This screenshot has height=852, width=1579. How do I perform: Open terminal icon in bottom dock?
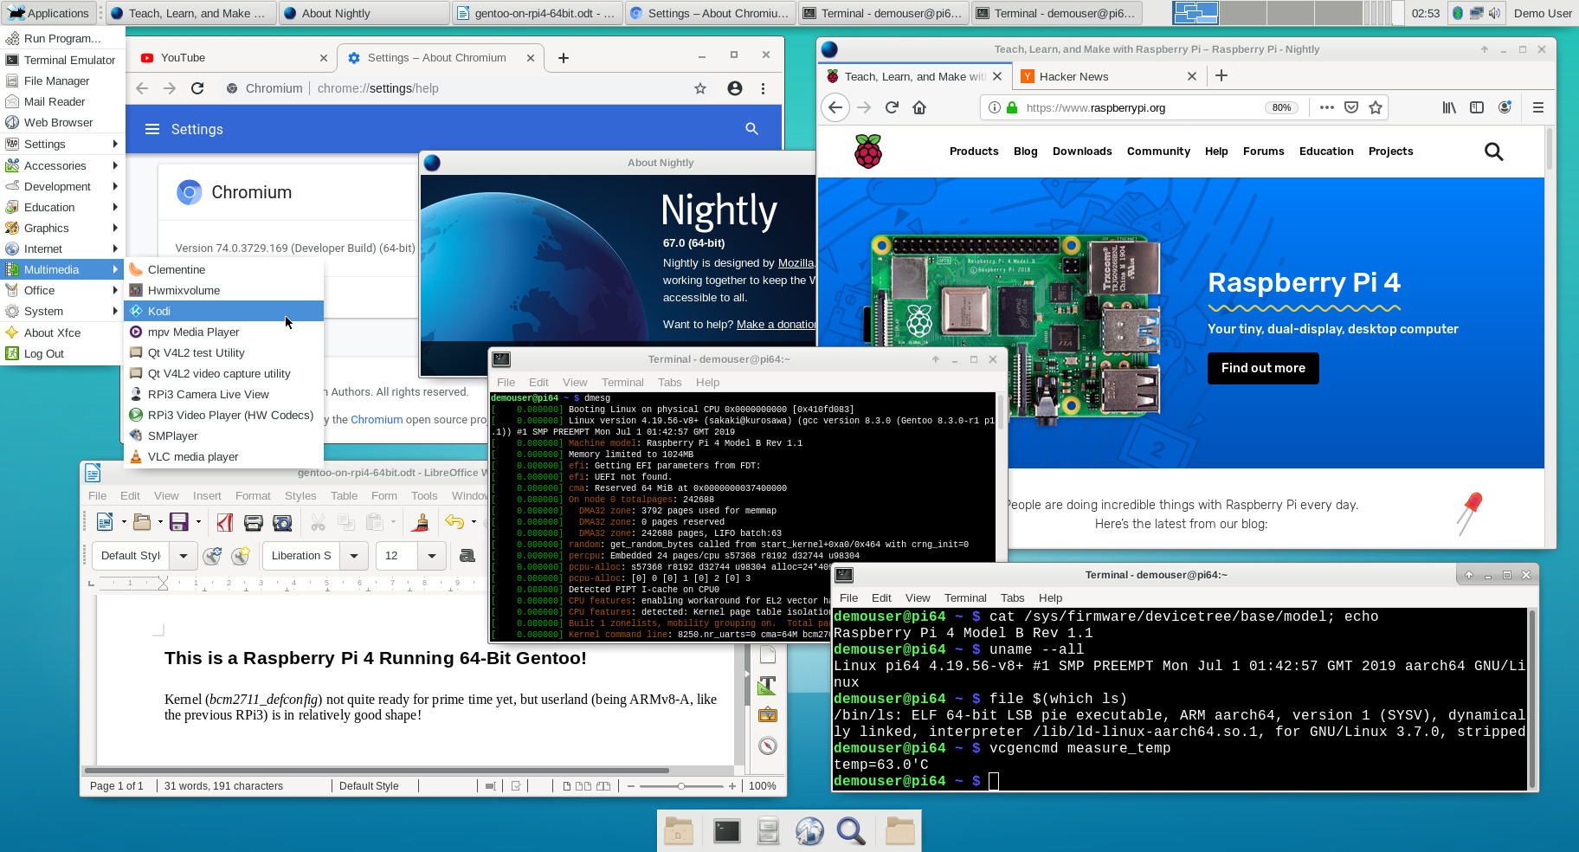coord(727,831)
